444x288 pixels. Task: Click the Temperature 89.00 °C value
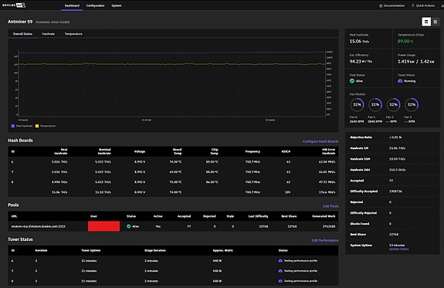click(405, 42)
